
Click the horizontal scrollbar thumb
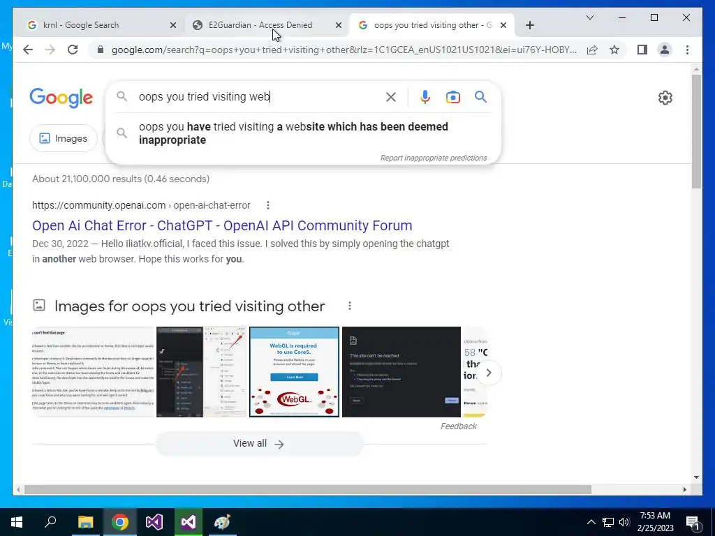(x=308, y=489)
